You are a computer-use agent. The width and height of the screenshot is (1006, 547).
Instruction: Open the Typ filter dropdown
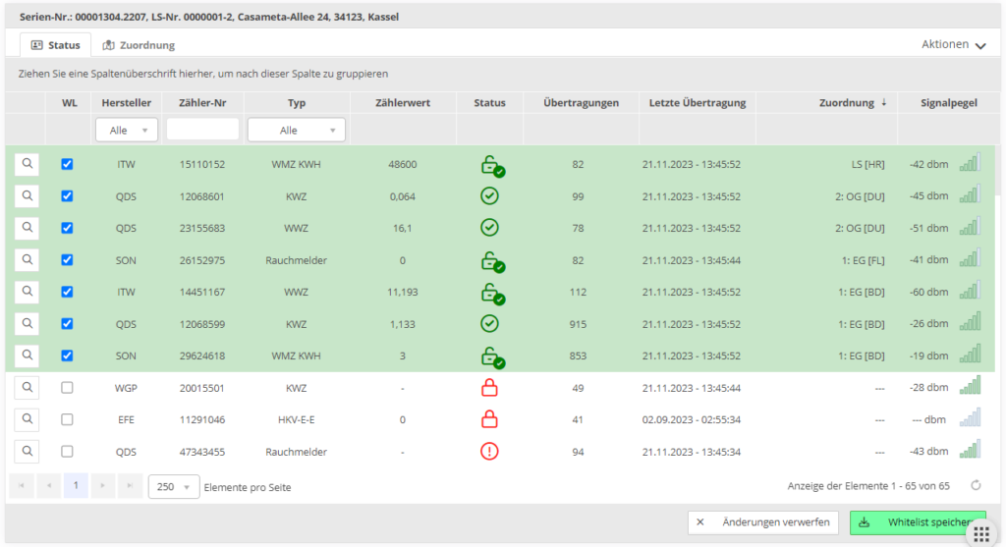point(296,130)
